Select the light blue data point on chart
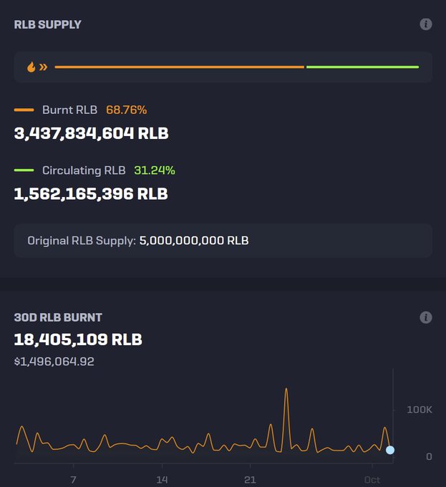Viewport: 446px width, 487px height. coord(390,450)
